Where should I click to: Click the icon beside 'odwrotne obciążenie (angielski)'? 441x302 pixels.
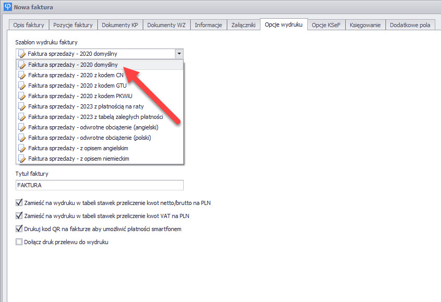tap(22, 127)
